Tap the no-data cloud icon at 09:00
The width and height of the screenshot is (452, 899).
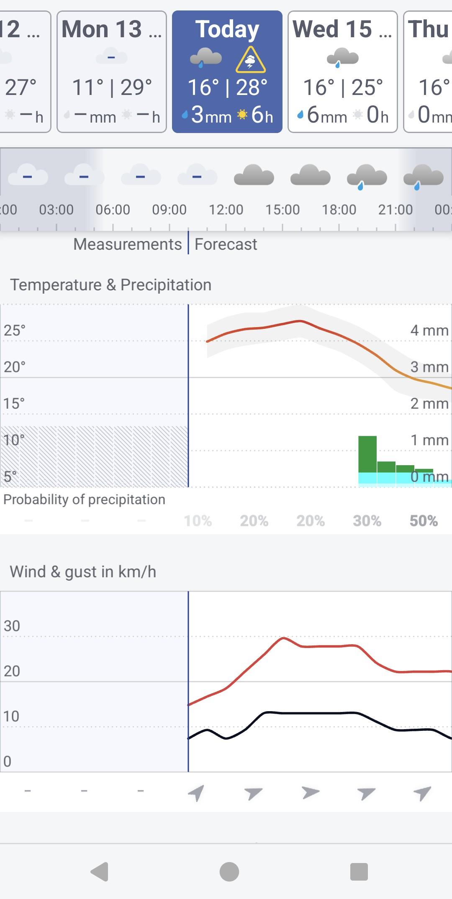[x=198, y=175]
